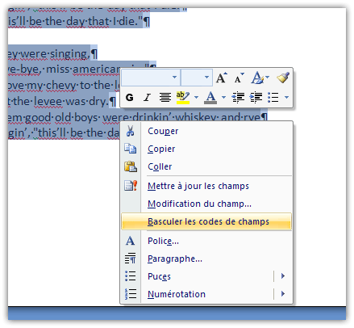
Task: Expand the font color dropdown arrow
Action: [223, 97]
